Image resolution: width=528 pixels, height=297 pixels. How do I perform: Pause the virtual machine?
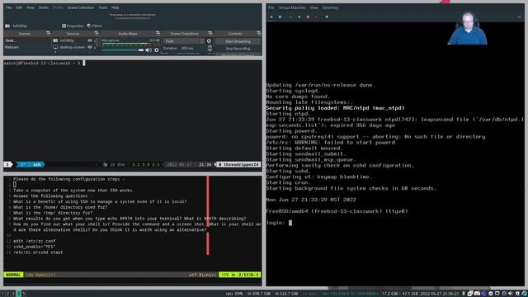299,16
